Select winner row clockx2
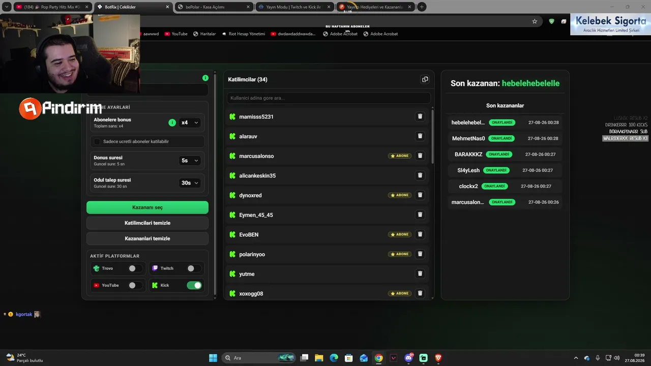This screenshot has width=651, height=366. pos(505,186)
